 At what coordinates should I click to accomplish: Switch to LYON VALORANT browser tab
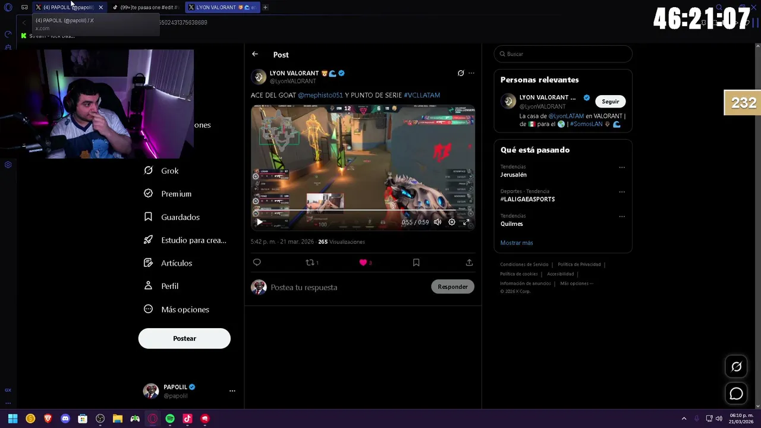click(223, 7)
